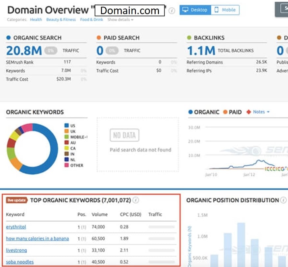This screenshot has height=267, width=288.
Task: Open the Domain Overview info tooltip icon
Action: (x=171, y=10)
